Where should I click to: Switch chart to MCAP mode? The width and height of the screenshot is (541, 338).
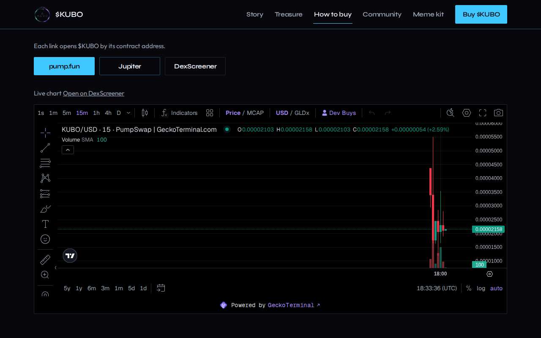(255, 113)
